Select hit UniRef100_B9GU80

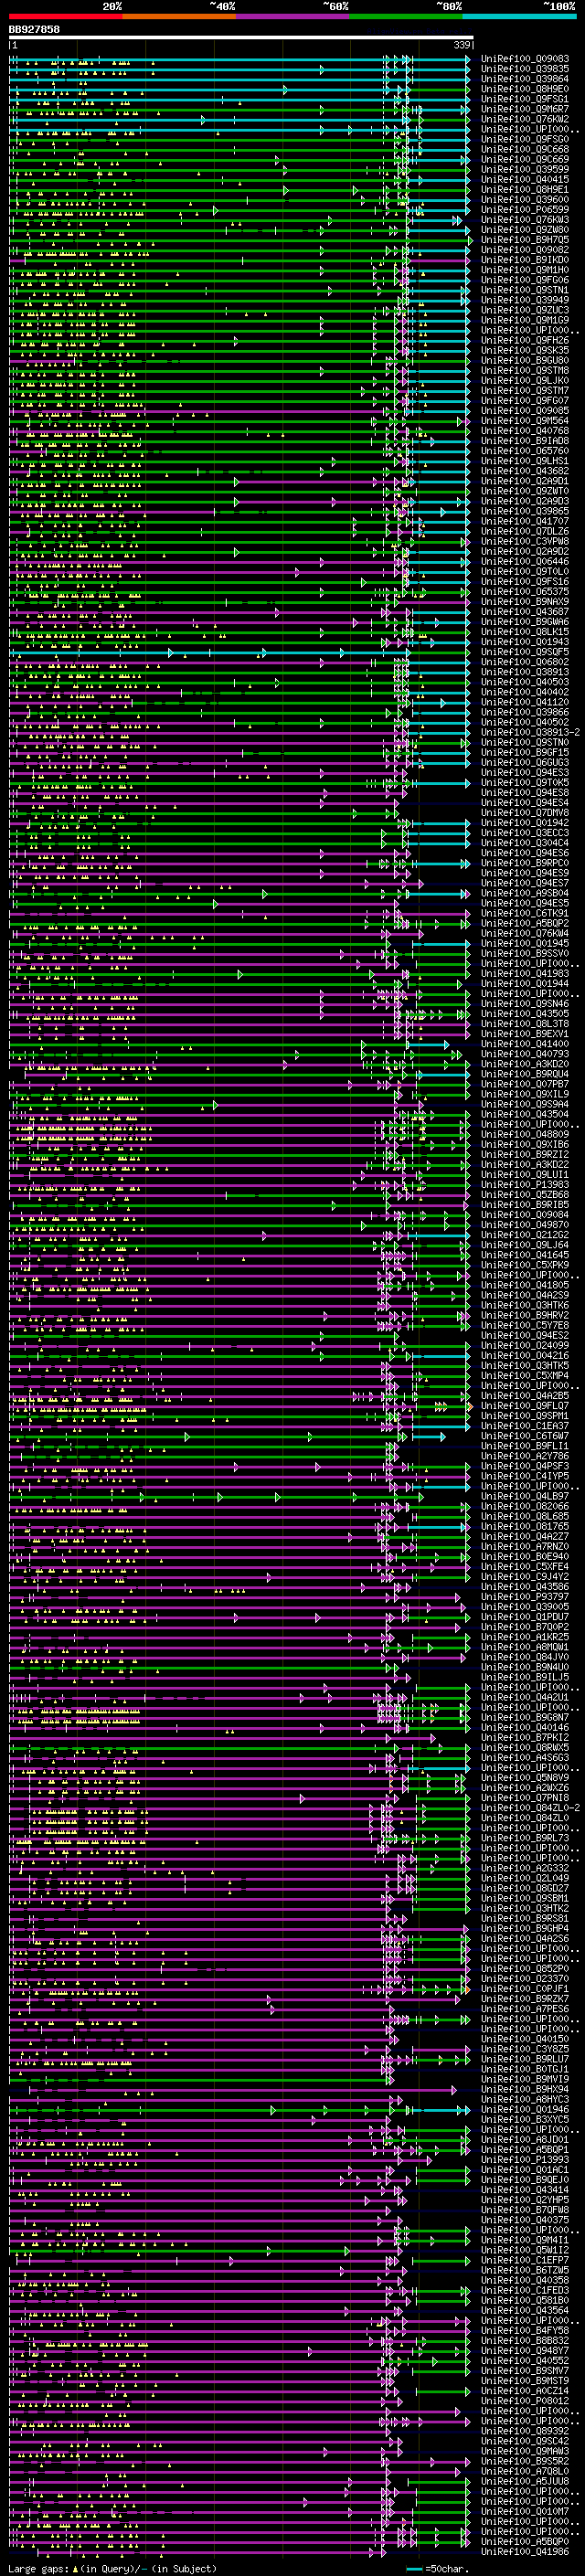pos(525,361)
